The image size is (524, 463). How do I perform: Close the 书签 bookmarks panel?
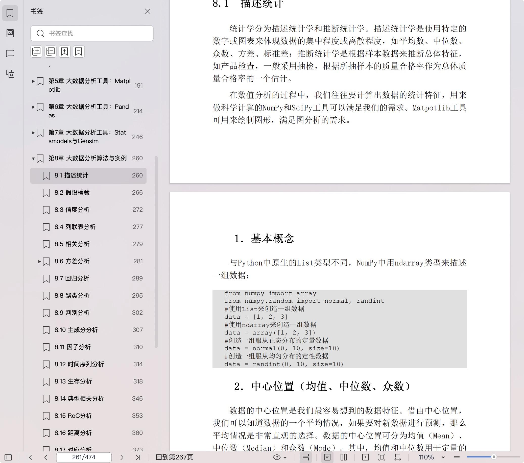tap(147, 11)
